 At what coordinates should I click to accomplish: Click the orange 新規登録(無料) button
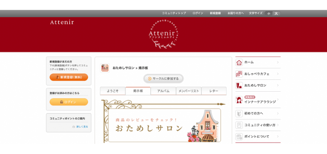(69, 77)
